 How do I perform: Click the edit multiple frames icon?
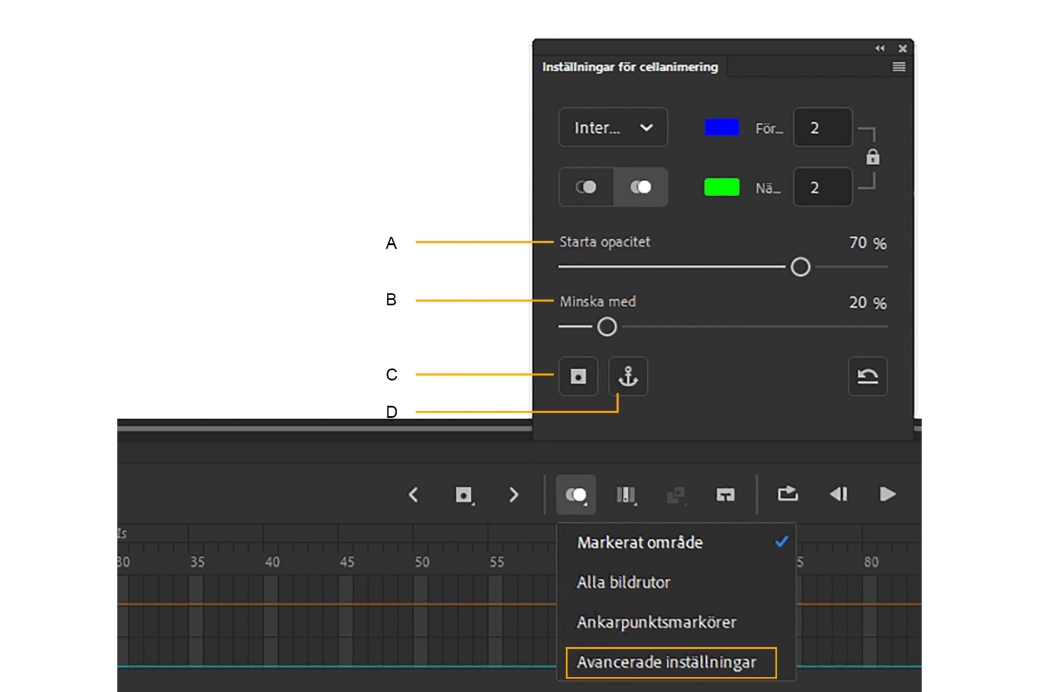click(626, 495)
